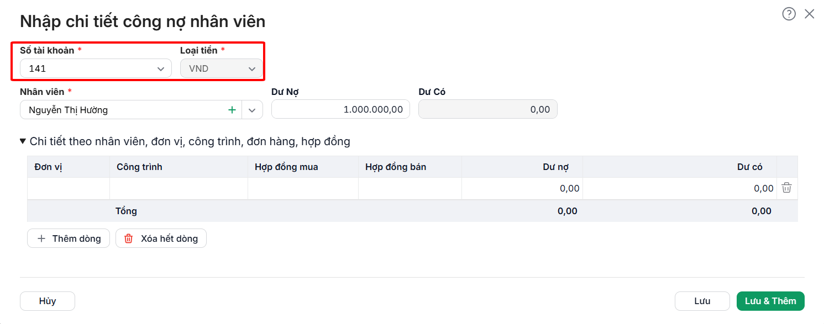Expand the Nhân viên dropdown arrow
This screenshot has width=824, height=324.
click(252, 110)
